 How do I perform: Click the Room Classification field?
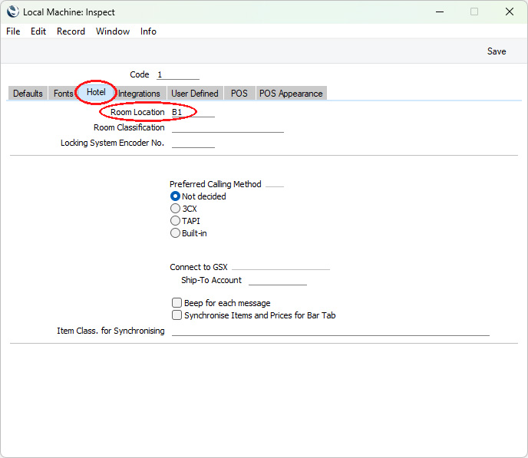[x=228, y=127]
